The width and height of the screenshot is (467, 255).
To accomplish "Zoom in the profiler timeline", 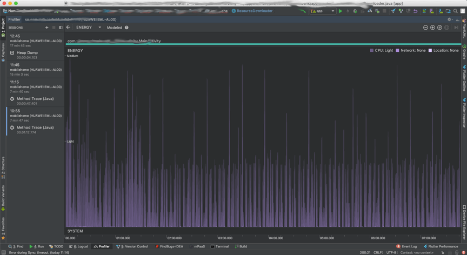I will [x=432, y=28].
